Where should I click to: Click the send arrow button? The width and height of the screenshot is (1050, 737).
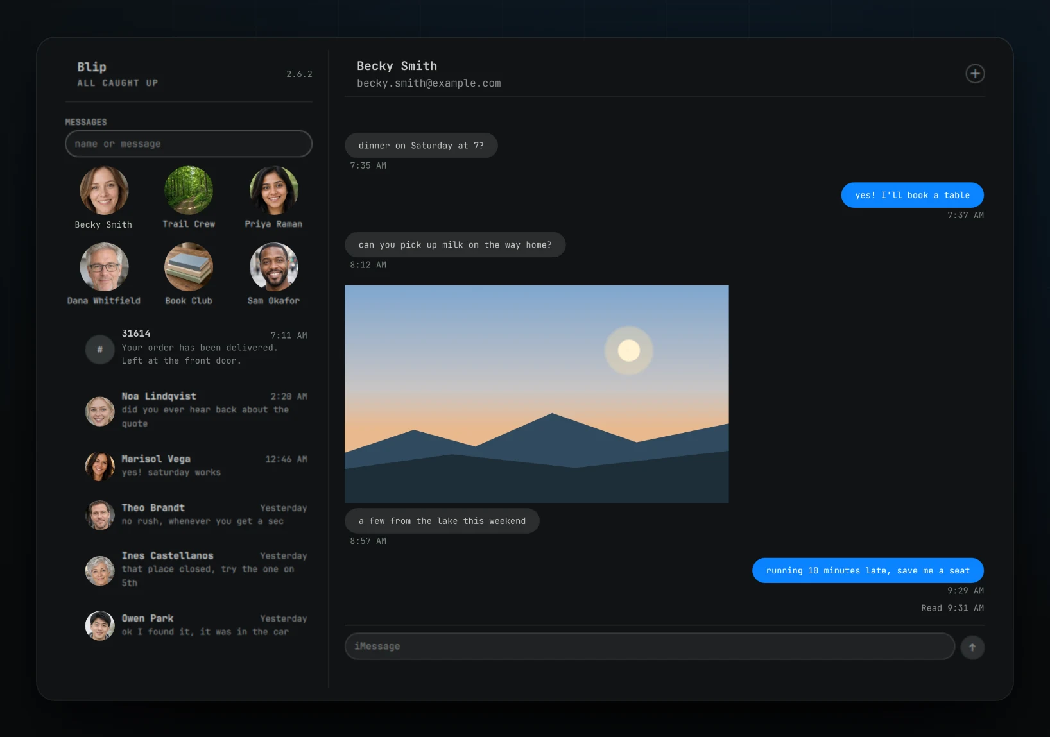[x=972, y=647]
